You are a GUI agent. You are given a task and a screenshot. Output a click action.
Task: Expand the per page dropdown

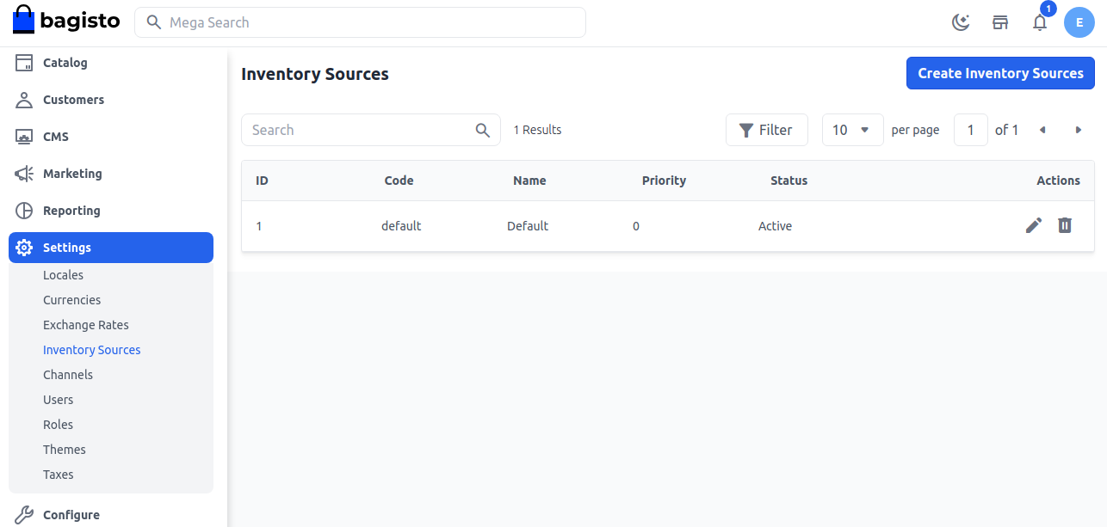click(852, 130)
